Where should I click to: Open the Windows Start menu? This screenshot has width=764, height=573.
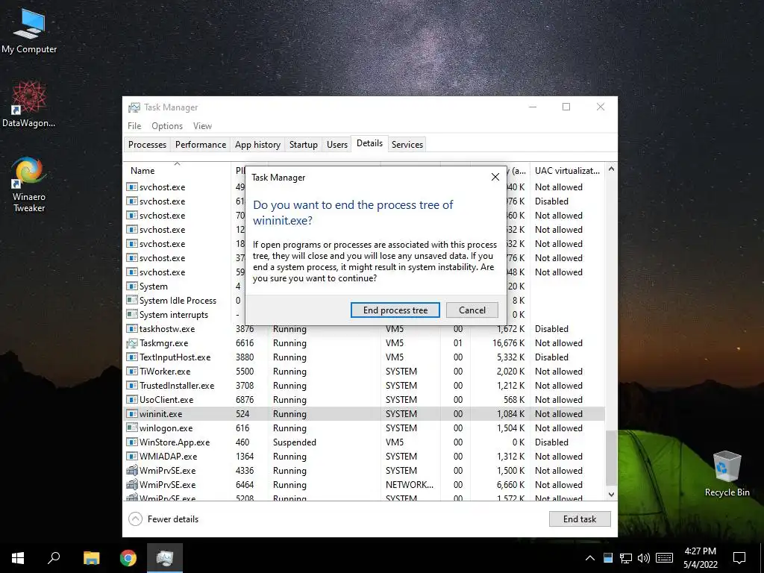(18, 558)
